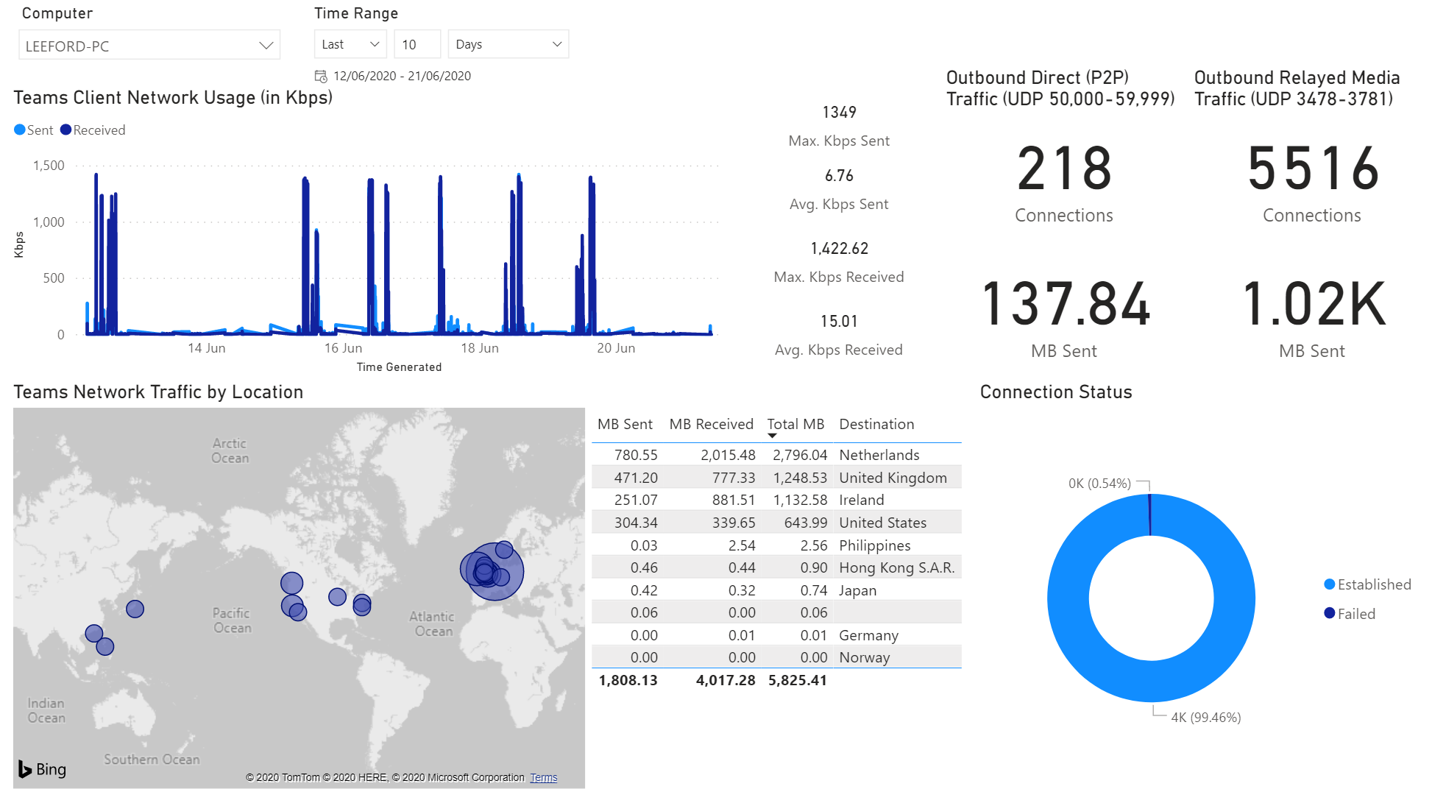Click the 20 Jun axis label
This screenshot has width=1432, height=803.
click(616, 348)
